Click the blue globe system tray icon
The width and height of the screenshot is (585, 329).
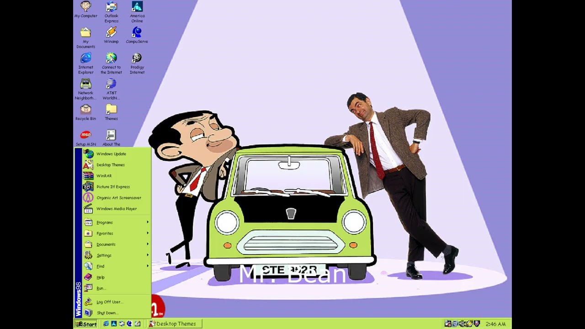[x=455, y=324]
